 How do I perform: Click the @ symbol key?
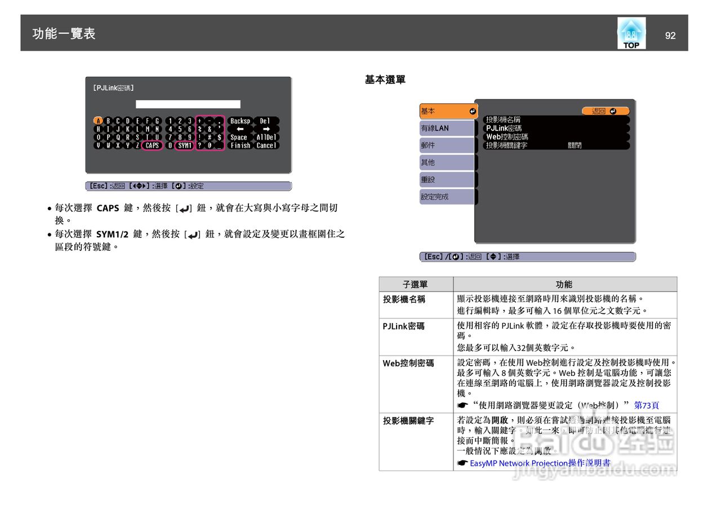coord(209,145)
